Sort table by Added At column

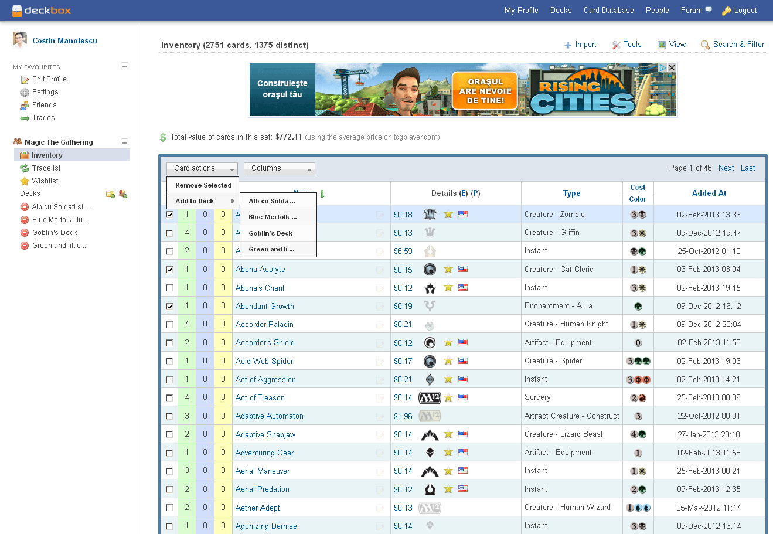[709, 193]
